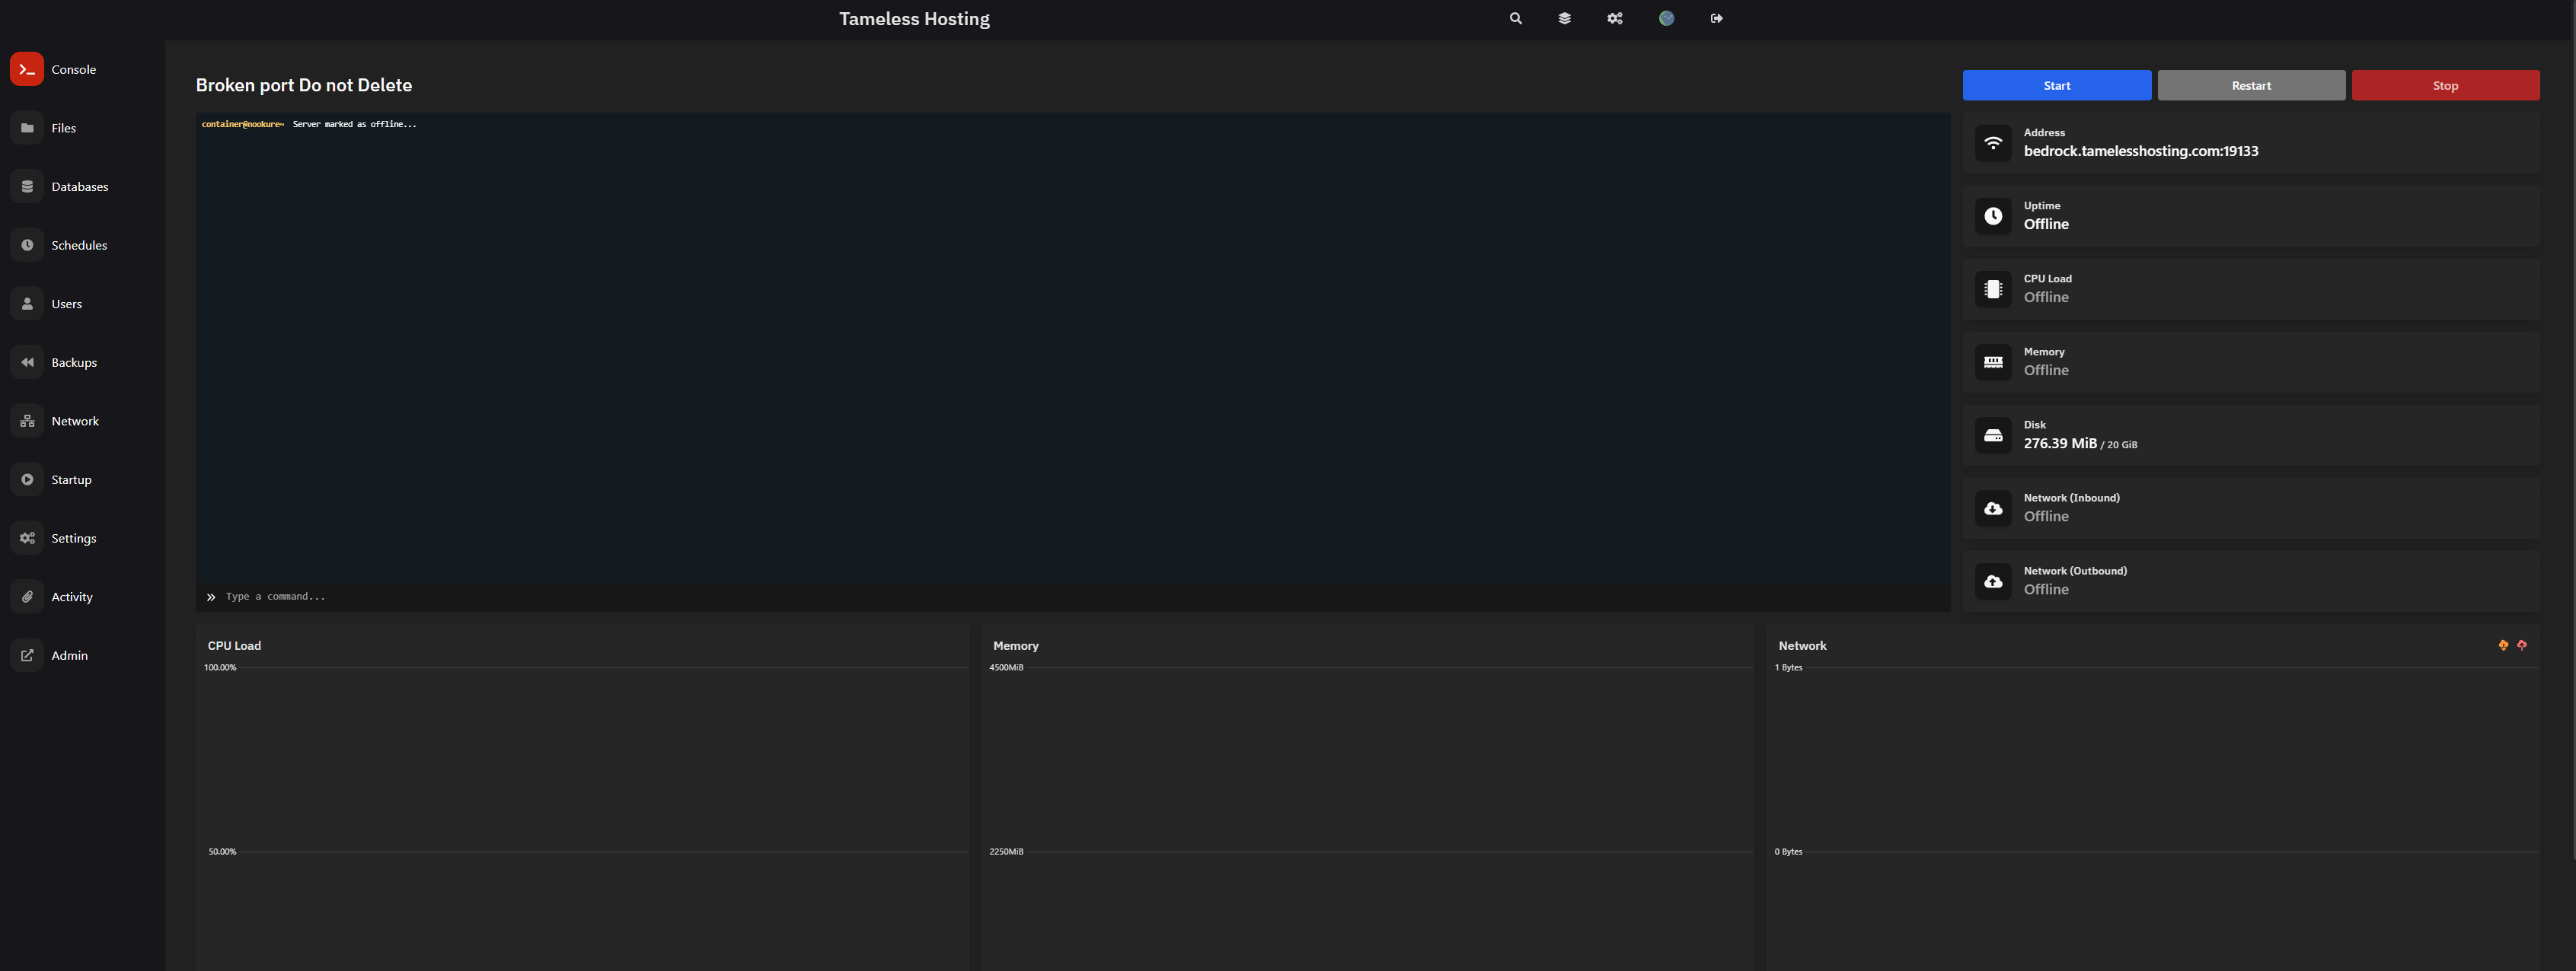Image resolution: width=2576 pixels, height=971 pixels.
Task: Open the Admin panel link
Action: point(69,654)
